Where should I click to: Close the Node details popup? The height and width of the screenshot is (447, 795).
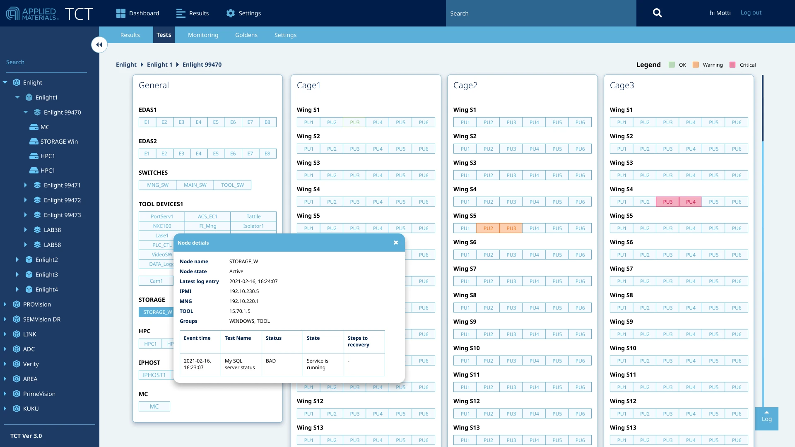point(396,243)
